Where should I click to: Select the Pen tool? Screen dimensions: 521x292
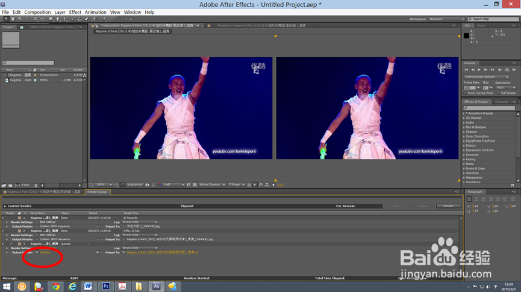tap(58, 19)
